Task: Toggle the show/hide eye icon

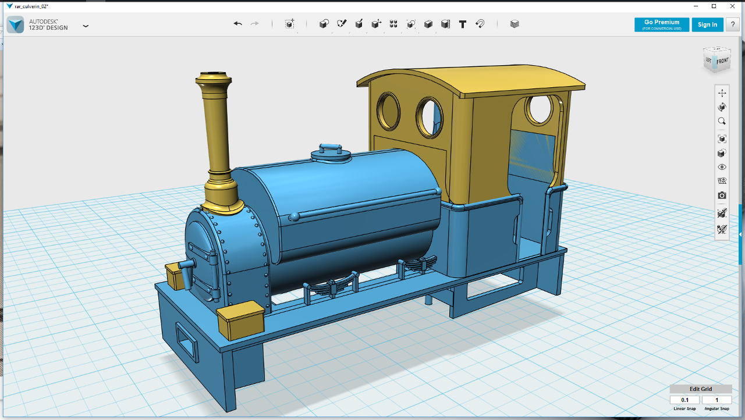Action: 722,167
